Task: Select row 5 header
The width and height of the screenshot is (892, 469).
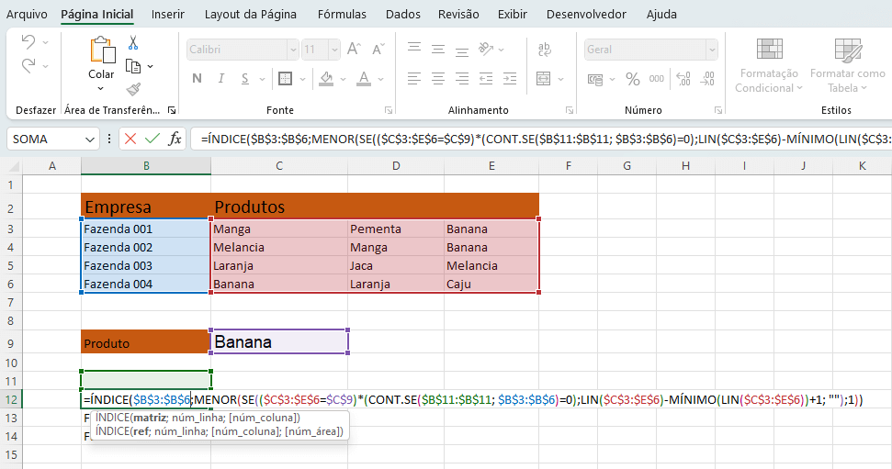Action: pos(10,265)
